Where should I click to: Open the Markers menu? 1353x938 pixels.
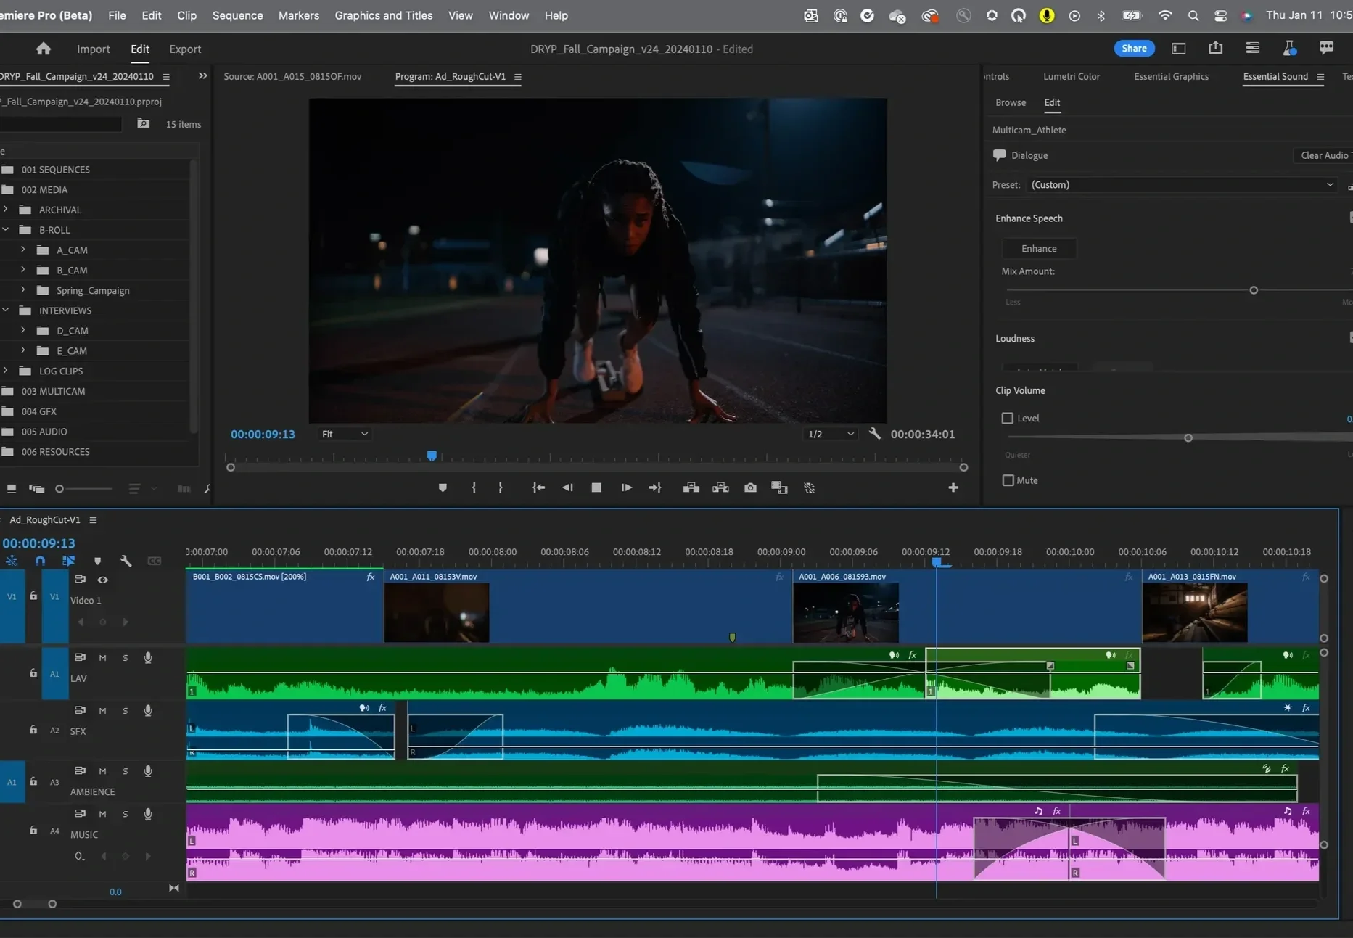coord(298,15)
